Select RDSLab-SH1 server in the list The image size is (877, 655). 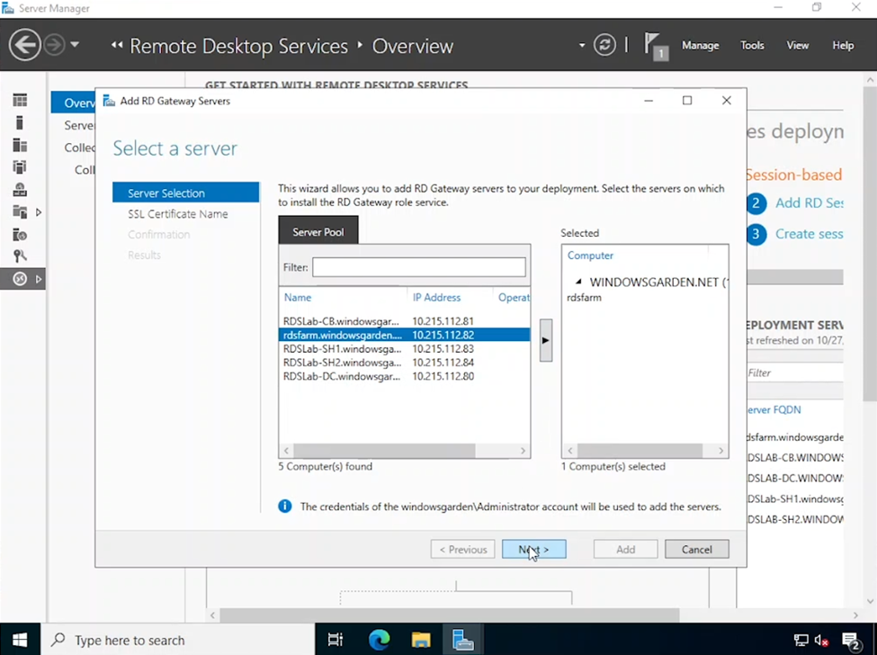342,348
